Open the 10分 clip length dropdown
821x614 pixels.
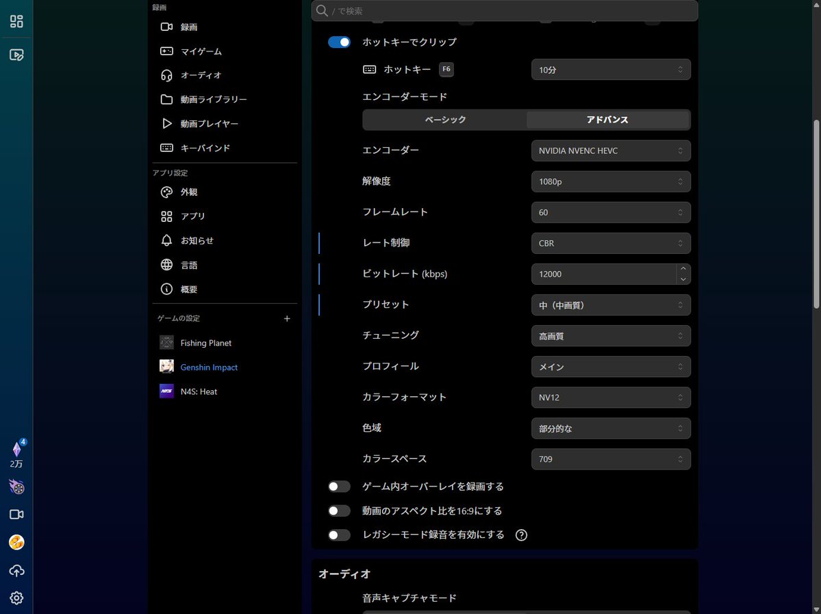pyautogui.click(x=611, y=70)
